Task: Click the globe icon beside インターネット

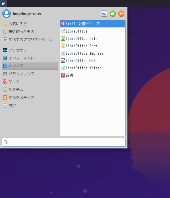Action: [x=5, y=58]
